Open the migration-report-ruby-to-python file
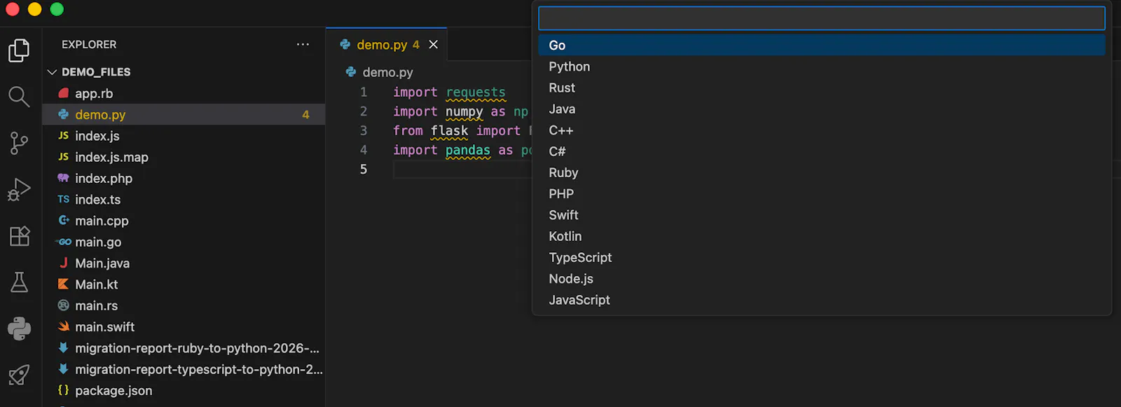This screenshot has width=1121, height=407. click(184, 348)
